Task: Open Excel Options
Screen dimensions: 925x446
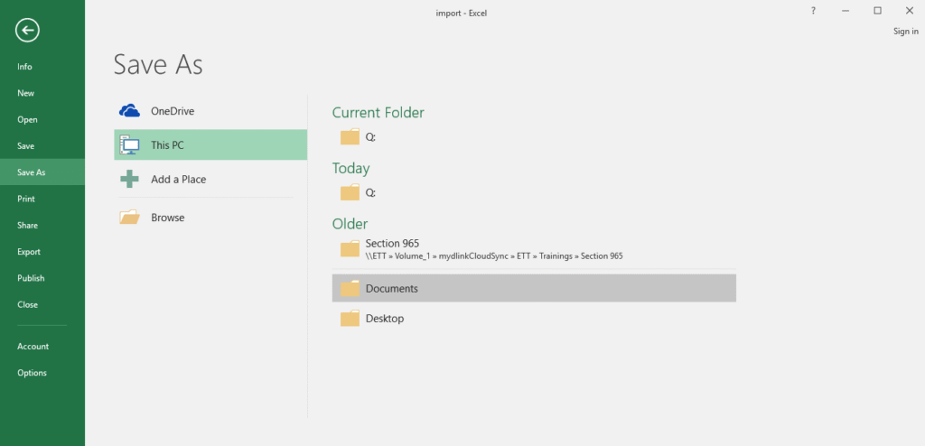Action: (32, 373)
